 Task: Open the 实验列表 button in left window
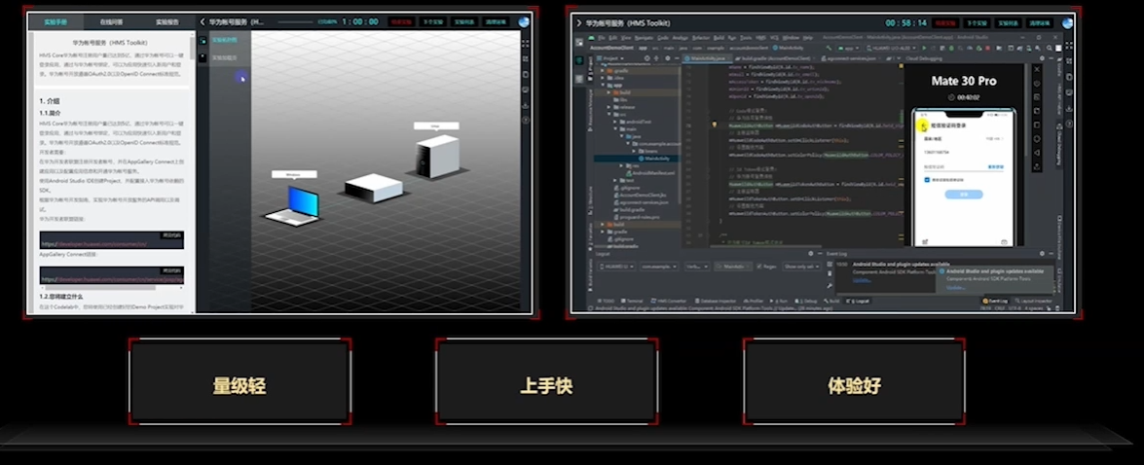click(x=463, y=21)
